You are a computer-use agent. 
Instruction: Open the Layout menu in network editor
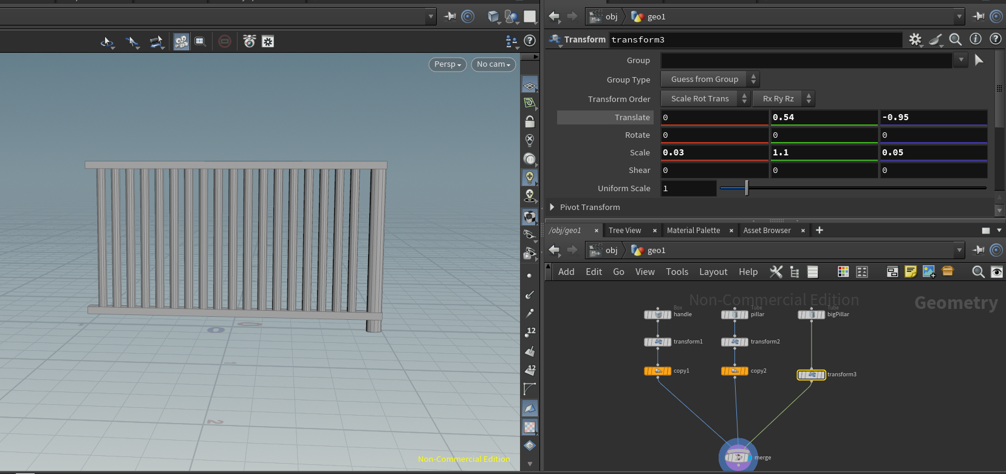click(713, 272)
